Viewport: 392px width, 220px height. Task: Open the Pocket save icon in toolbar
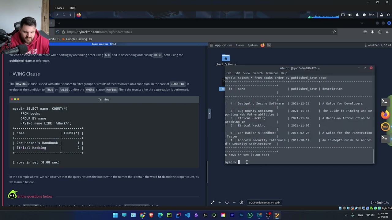pyautogui.click(x=365, y=32)
